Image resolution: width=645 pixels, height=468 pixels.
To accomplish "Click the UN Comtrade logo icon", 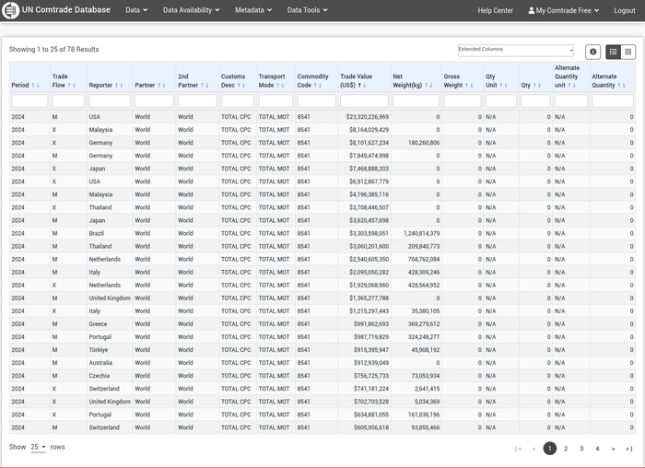I will (x=12, y=10).
